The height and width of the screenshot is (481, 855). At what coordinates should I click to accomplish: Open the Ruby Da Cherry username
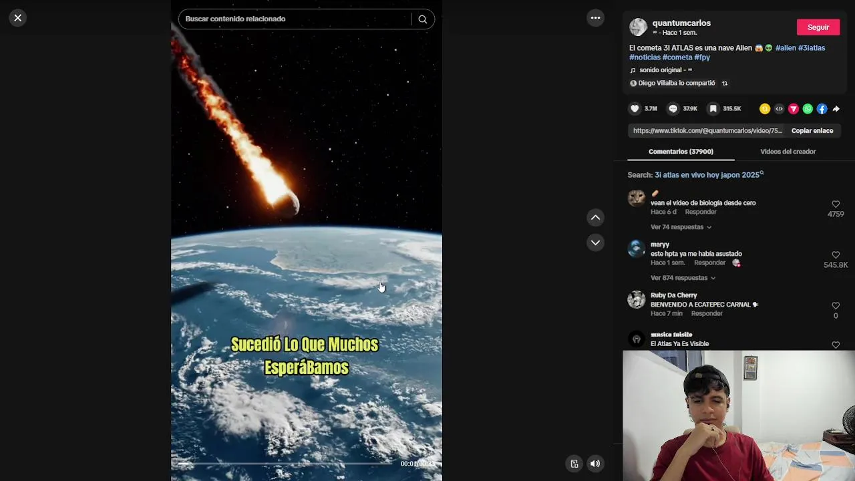point(674,295)
